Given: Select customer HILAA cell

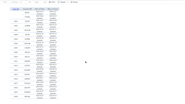Looking at the screenshot, I should (27, 57).
